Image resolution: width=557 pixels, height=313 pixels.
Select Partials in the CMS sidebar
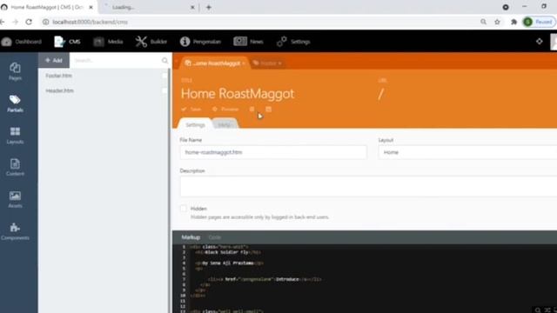(x=15, y=103)
